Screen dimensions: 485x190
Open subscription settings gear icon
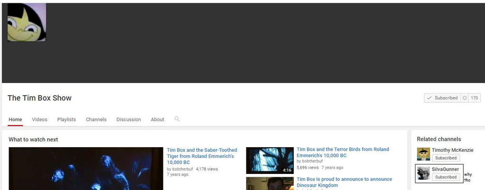pos(465,98)
